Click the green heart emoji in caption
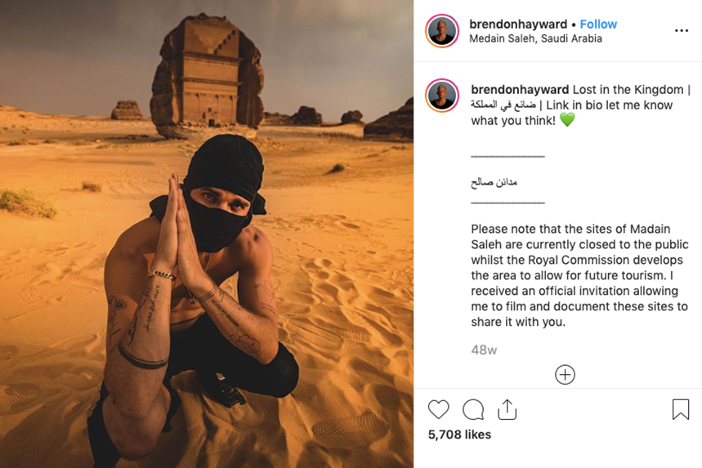702x468 pixels. pos(567,120)
